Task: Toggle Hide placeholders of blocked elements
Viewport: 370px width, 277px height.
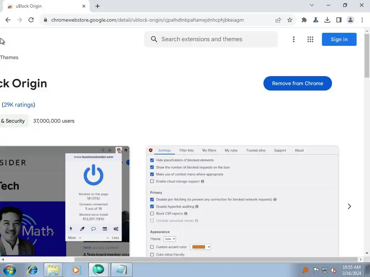Action: point(152,160)
